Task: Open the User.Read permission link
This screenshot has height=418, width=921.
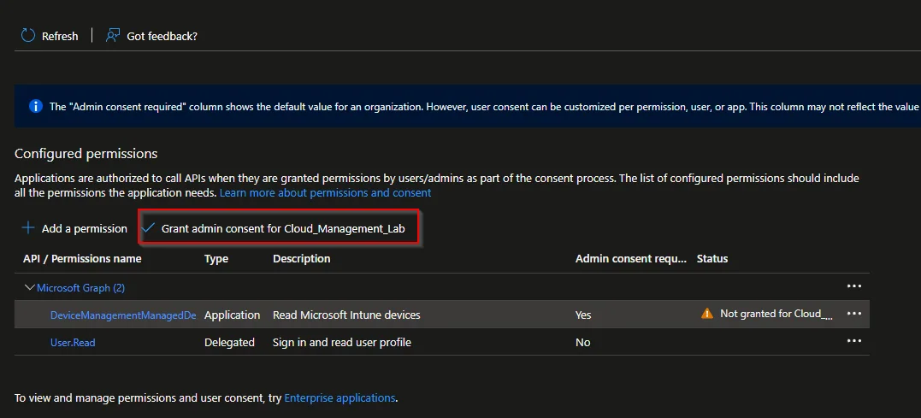Action: click(x=73, y=342)
